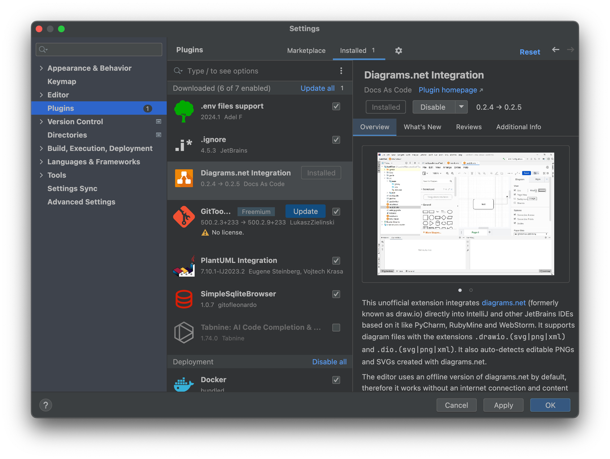The width and height of the screenshot is (610, 459).
Task: Select Directories in settings tree
Action: coord(67,135)
